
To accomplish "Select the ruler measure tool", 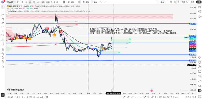I will pyautogui.click(x=3, y=40).
